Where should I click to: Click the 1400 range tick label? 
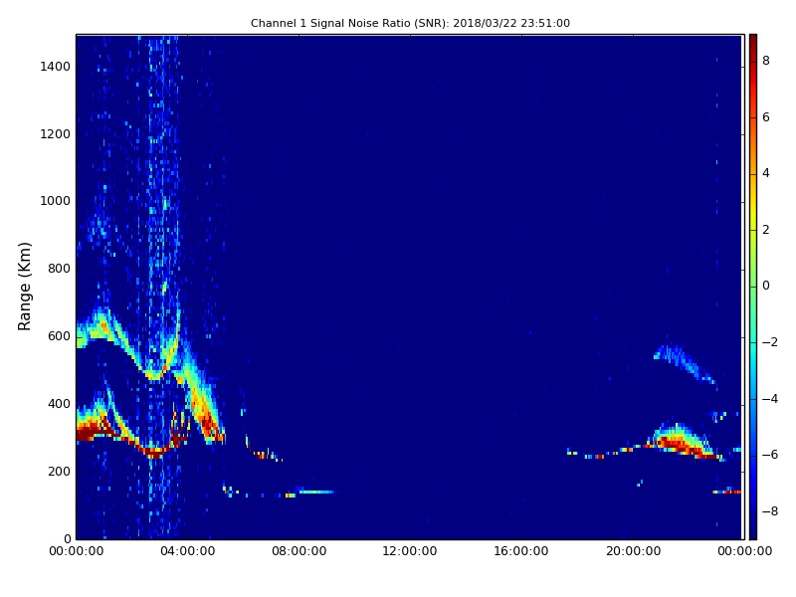pyautogui.click(x=56, y=67)
